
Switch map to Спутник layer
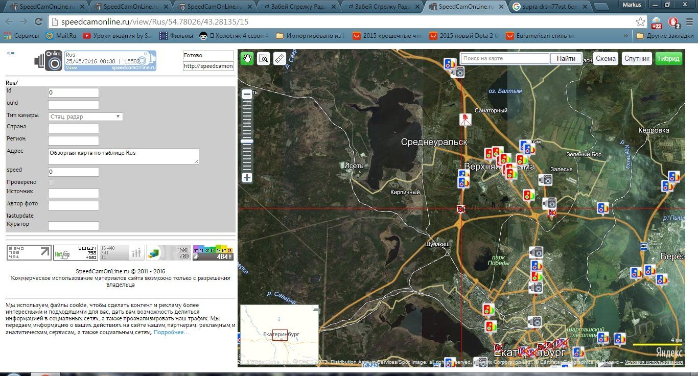[637, 58]
